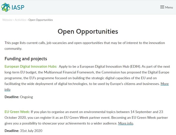The width and height of the screenshot is (176, 135).
Task: Open More info for EU Green Week
Action: [126, 123]
